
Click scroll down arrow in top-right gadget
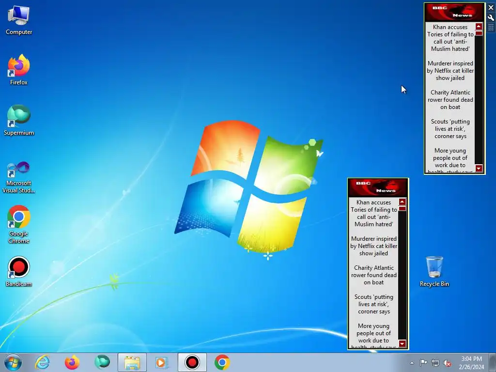pos(479,168)
